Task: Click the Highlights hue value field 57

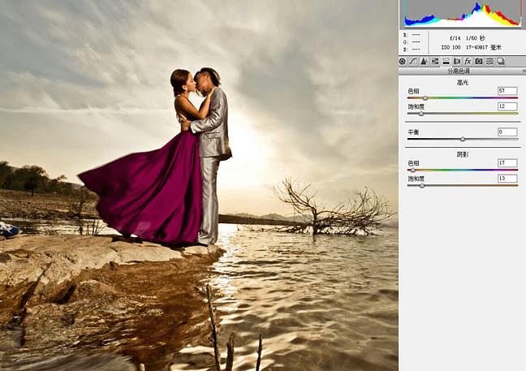Action: 507,91
